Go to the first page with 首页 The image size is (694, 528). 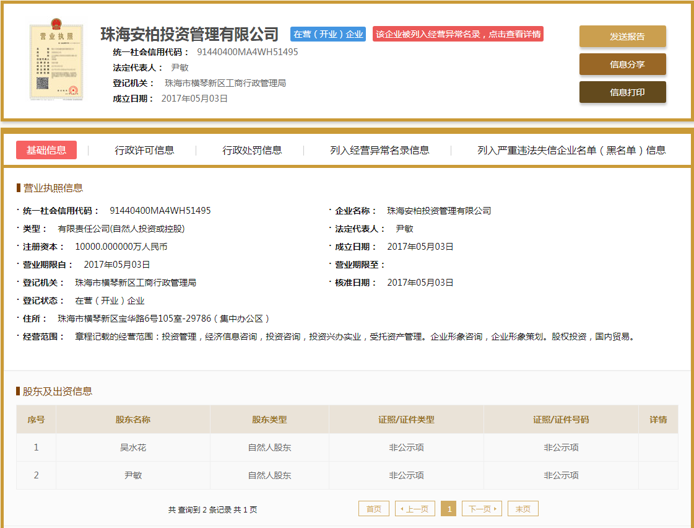coord(373,509)
